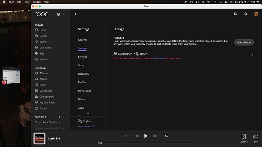262x147 pixels.
Task: Click the volume speaker icon
Action: [256, 137]
